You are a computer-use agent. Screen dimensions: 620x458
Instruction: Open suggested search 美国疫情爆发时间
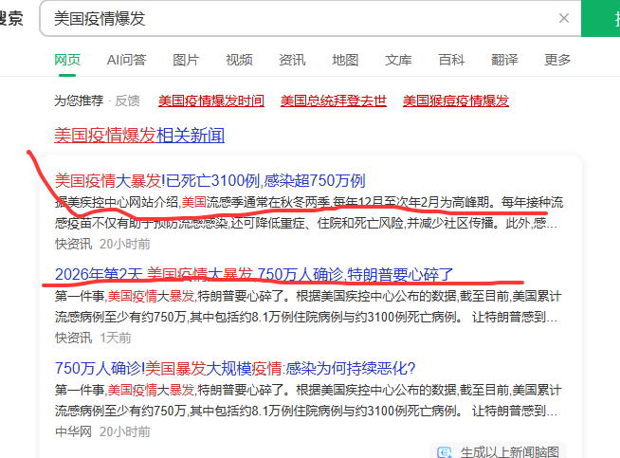[x=211, y=101]
